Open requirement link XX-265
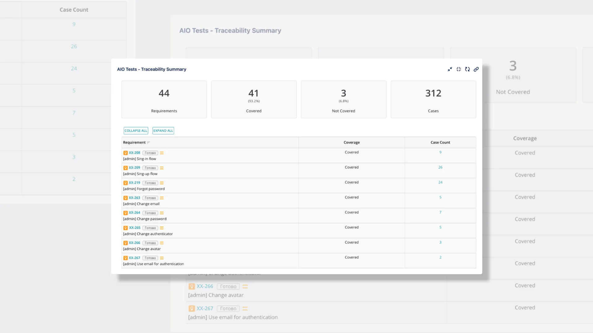The width and height of the screenshot is (593, 333). 135,228
